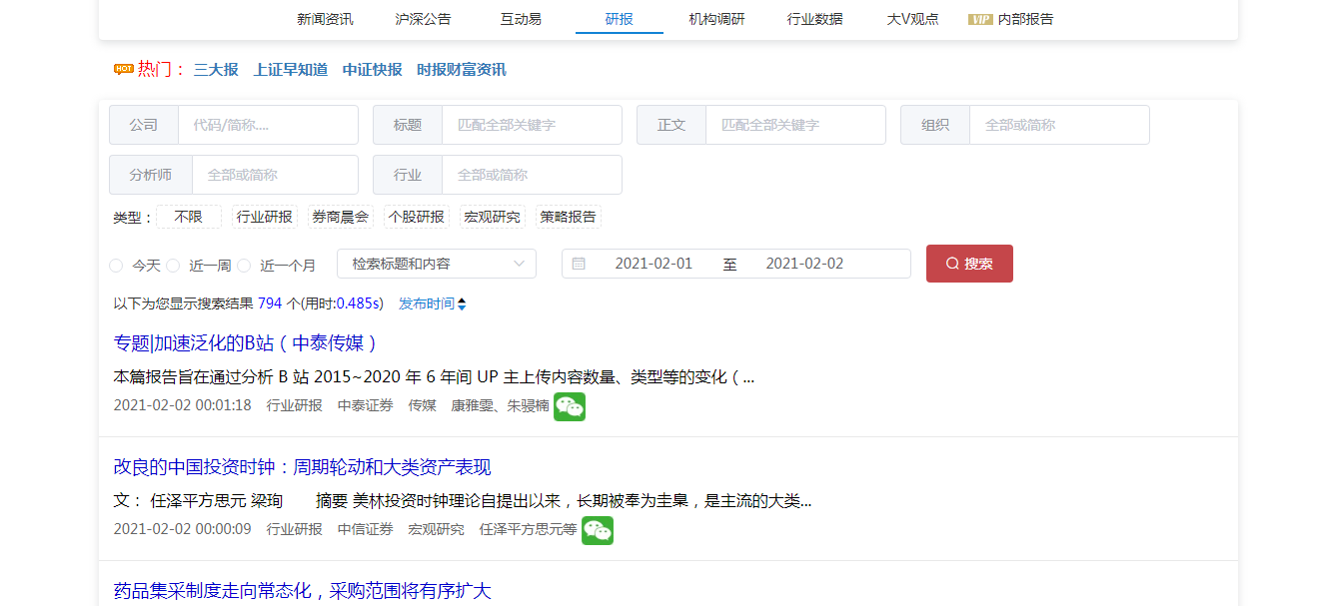Switch to the 沪深公告 tab

[x=423, y=19]
